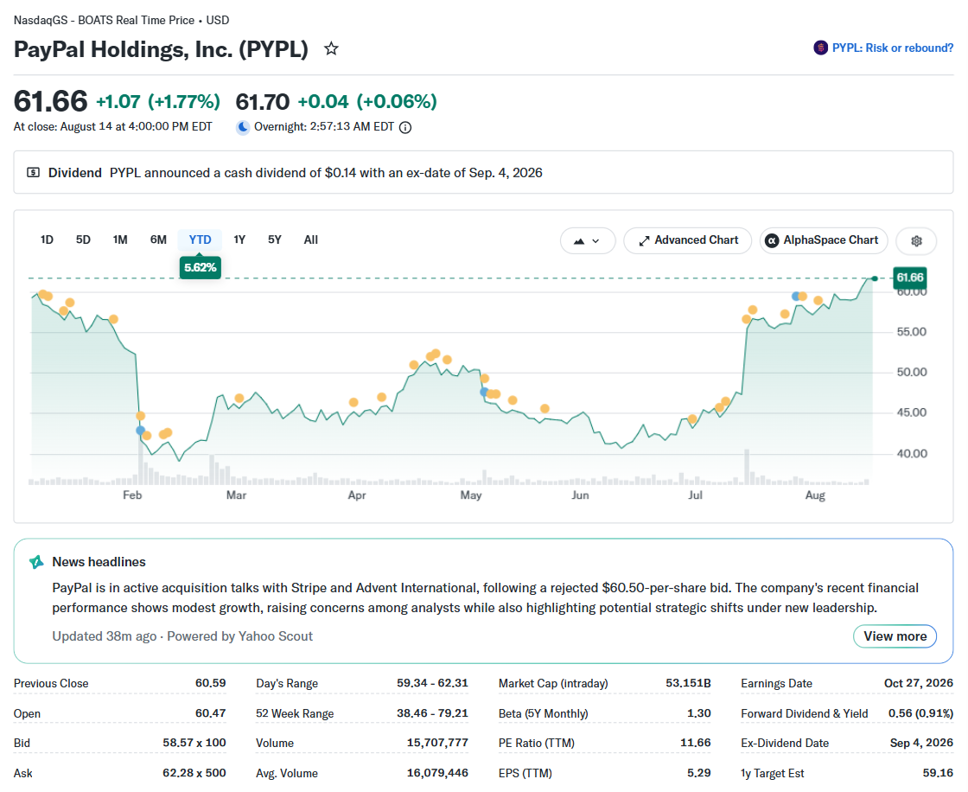Select the 5D range tab
The image size is (968, 792).
[83, 240]
